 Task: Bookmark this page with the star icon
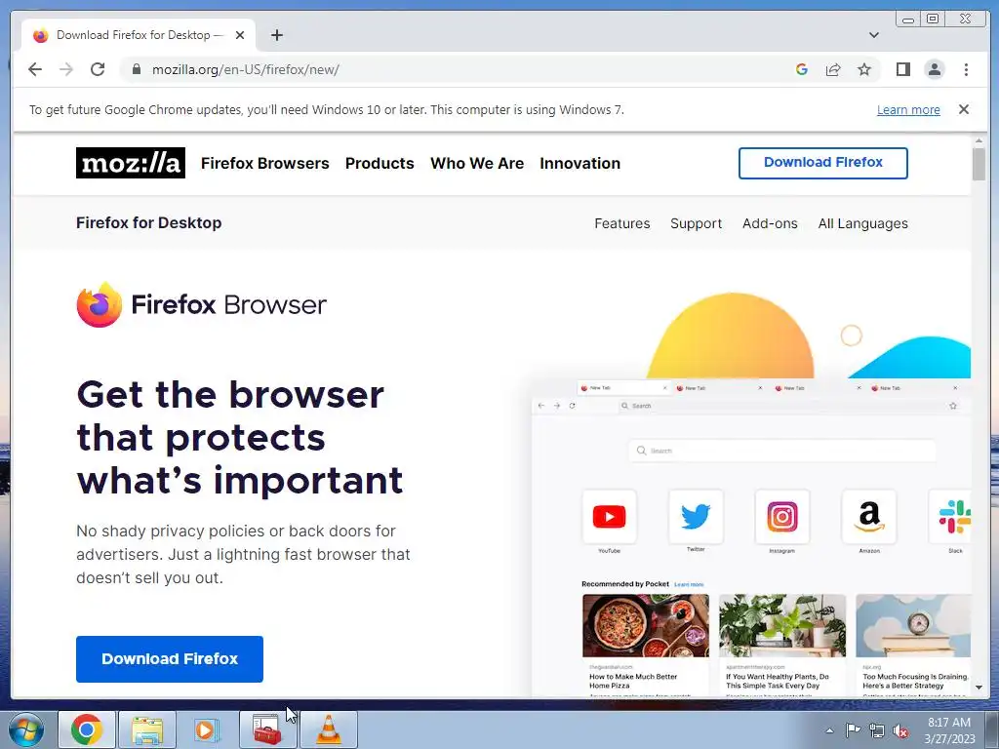click(x=864, y=69)
